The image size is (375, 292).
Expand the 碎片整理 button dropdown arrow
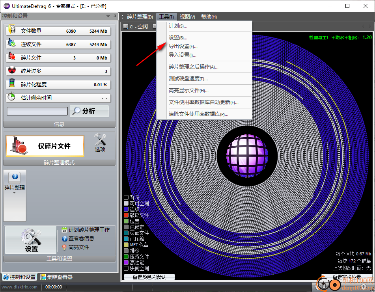point(14,193)
